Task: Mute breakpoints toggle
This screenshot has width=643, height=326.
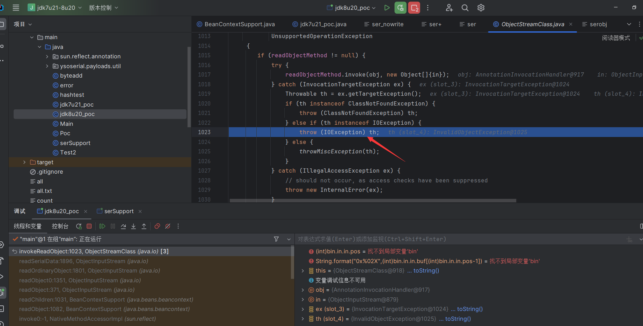Action: click(168, 226)
